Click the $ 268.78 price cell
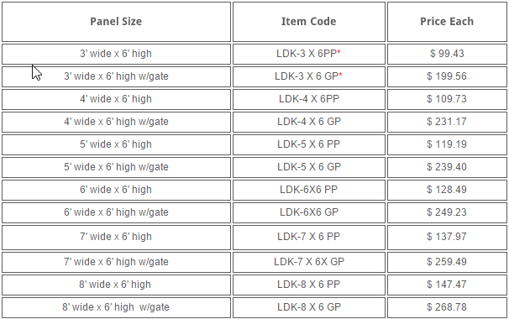Image resolution: width=509 pixels, height=319 pixels. click(x=447, y=307)
